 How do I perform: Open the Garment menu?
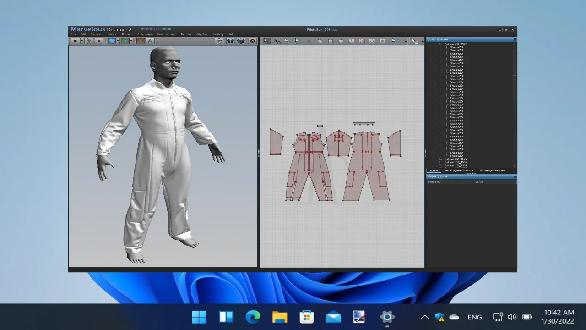[97, 34]
